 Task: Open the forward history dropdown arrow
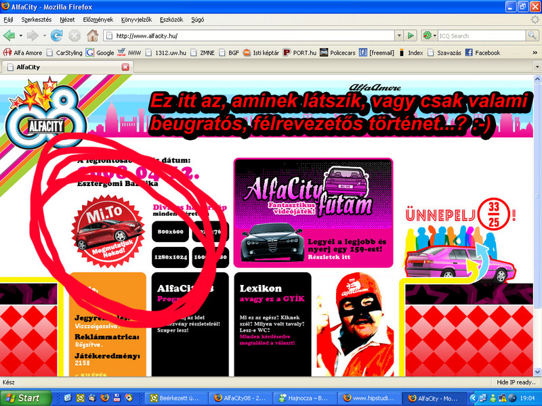pos(44,36)
